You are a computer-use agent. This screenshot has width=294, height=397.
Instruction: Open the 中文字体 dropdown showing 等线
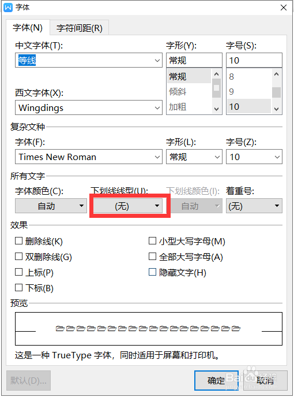(x=89, y=60)
